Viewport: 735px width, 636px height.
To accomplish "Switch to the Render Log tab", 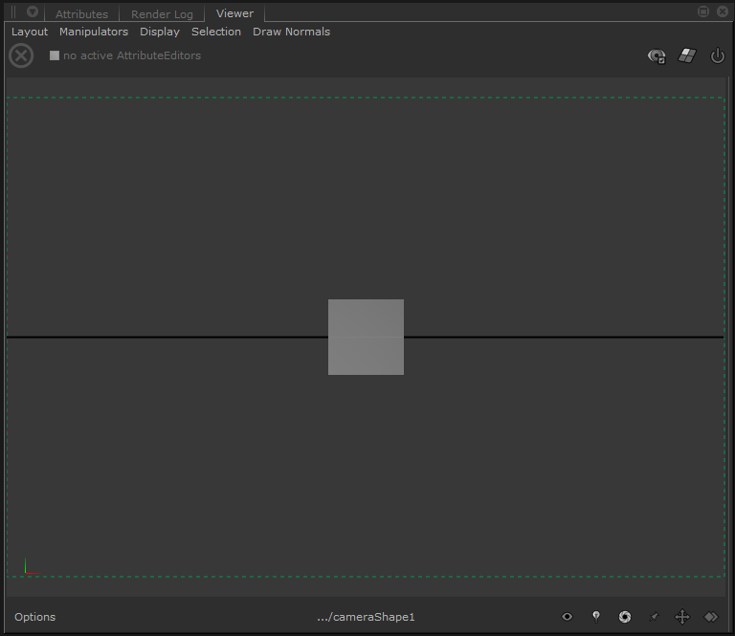I will pyautogui.click(x=162, y=14).
